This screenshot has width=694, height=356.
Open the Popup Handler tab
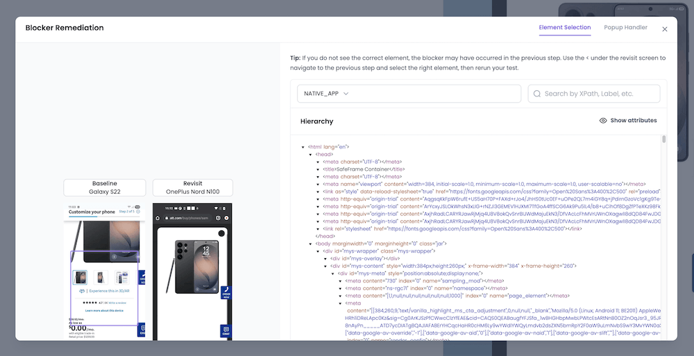pyautogui.click(x=625, y=28)
